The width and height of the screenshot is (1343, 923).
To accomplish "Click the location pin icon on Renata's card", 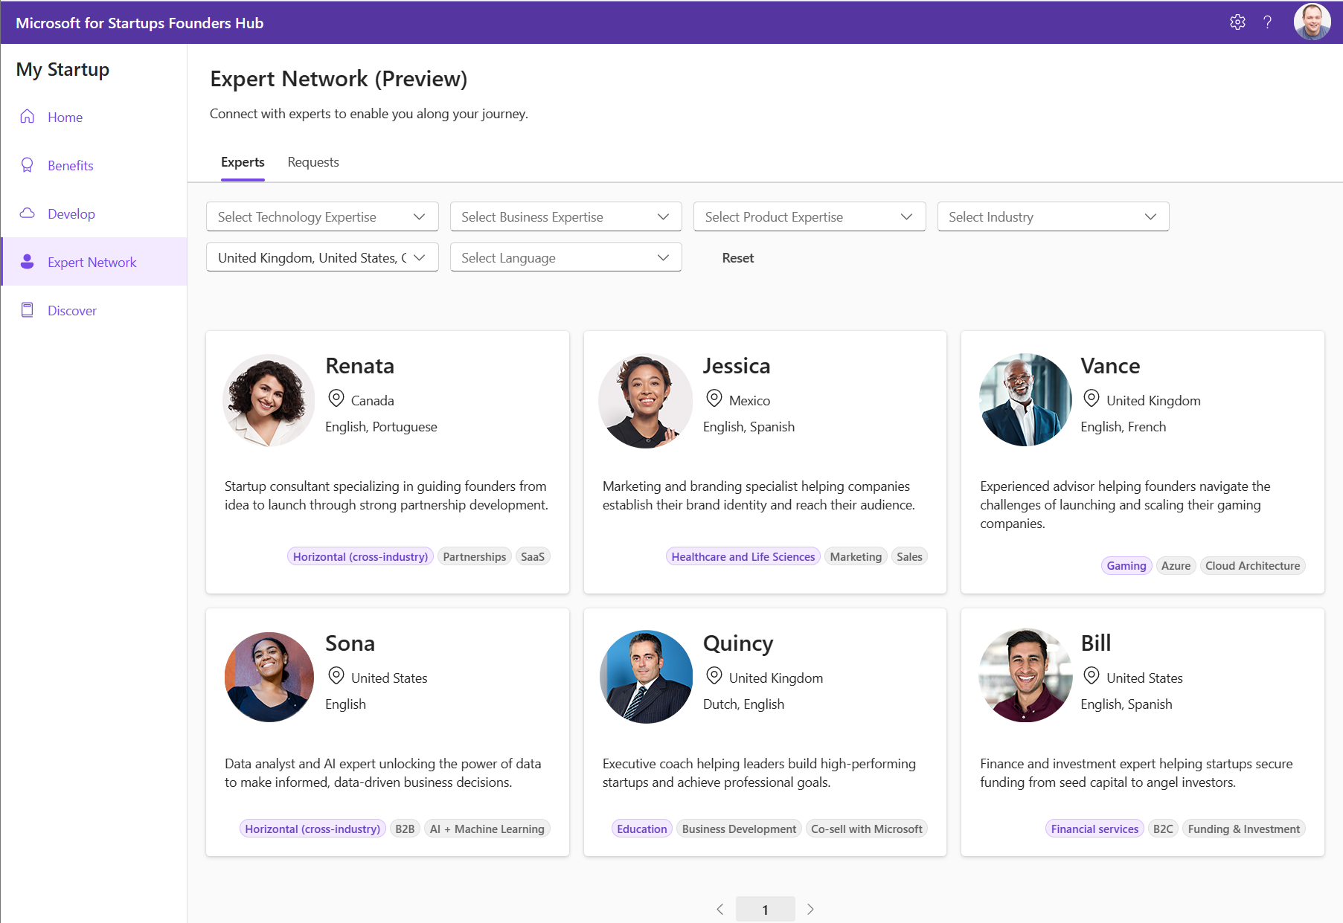I will (x=337, y=399).
